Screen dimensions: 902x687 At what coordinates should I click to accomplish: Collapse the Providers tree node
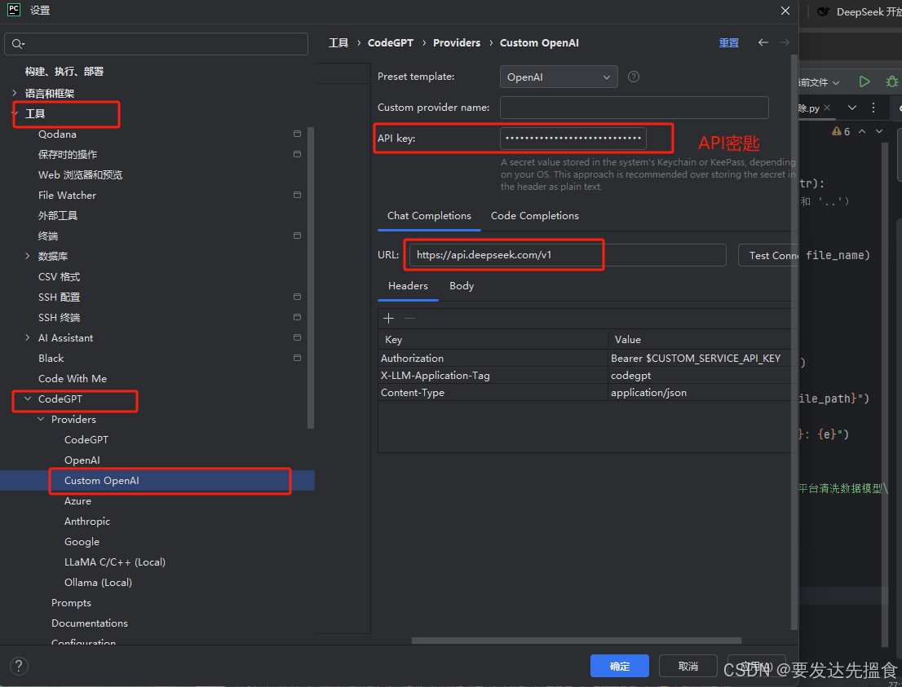(41, 419)
